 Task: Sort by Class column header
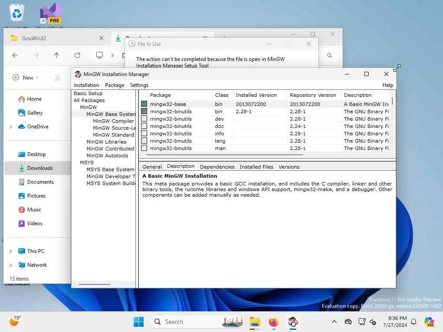pyautogui.click(x=222, y=95)
